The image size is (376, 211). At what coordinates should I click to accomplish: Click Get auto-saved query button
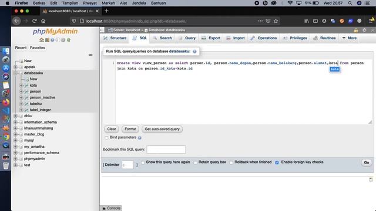pyautogui.click(x=162, y=129)
